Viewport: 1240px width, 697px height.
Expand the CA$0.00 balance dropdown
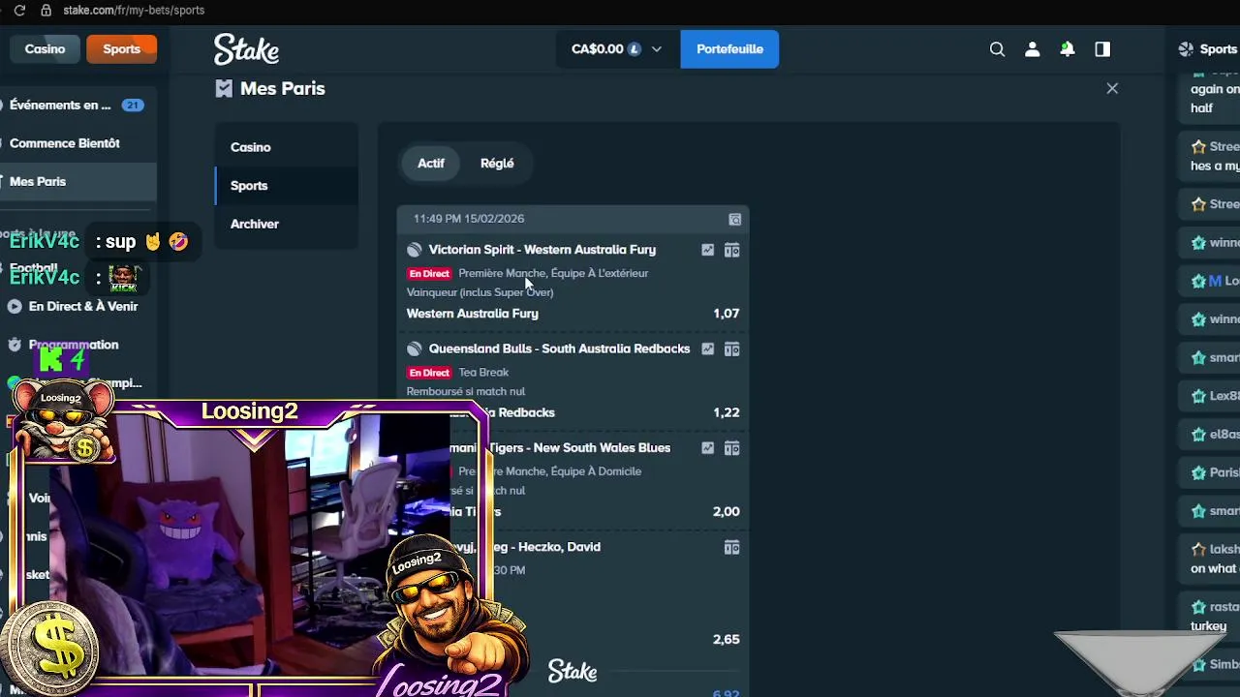pos(656,49)
